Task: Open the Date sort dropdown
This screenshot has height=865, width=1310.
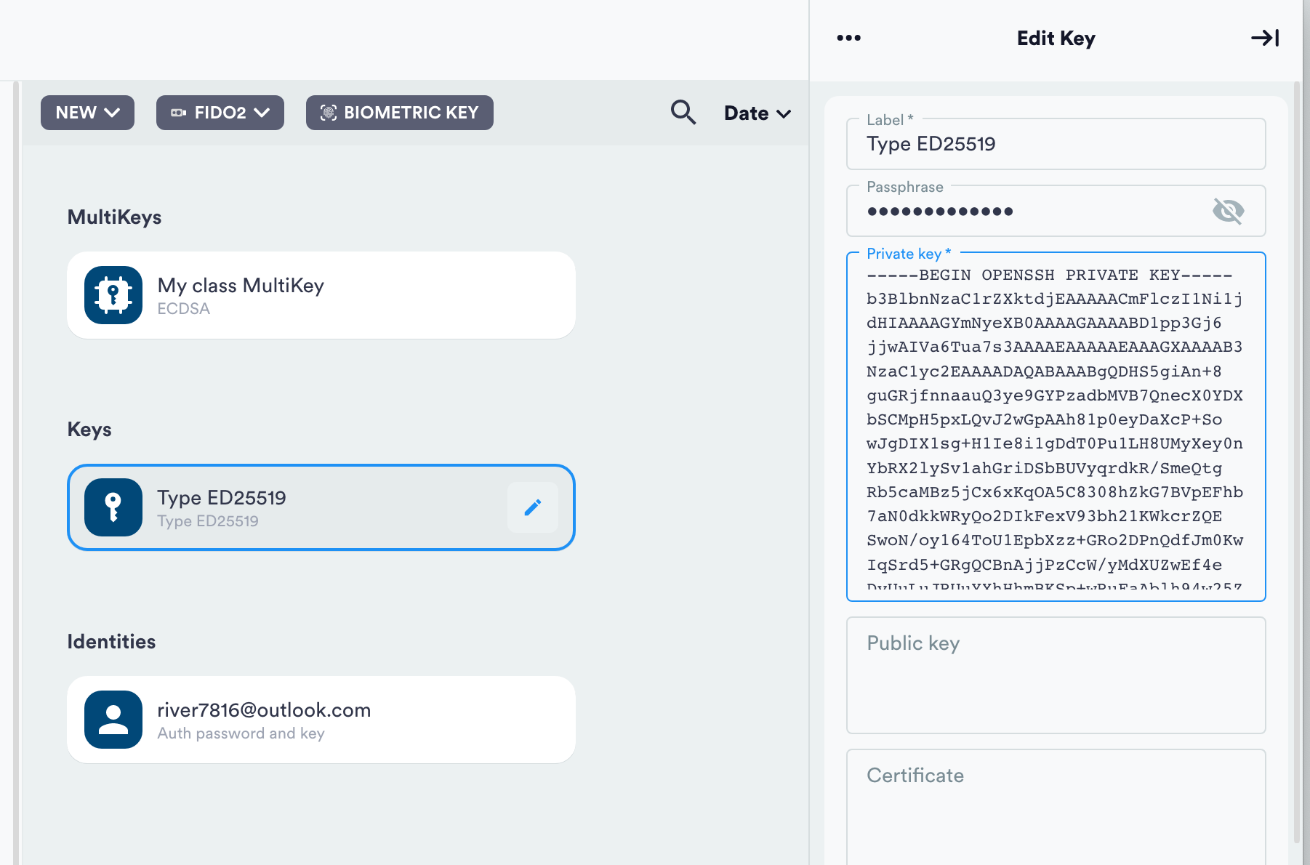Action: click(x=758, y=113)
